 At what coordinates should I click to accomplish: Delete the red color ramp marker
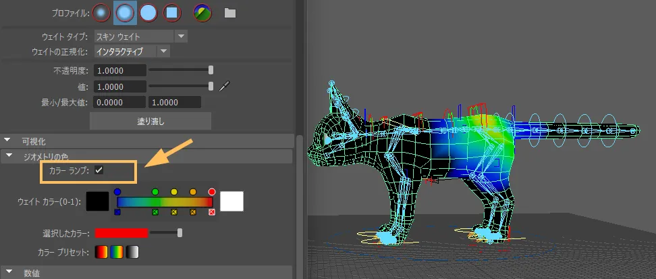[212, 213]
